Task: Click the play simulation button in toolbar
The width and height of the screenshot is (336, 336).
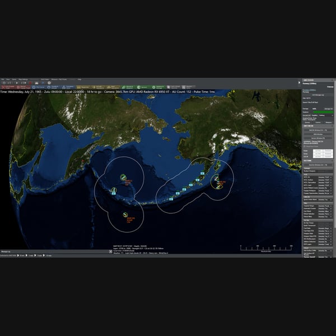Action: tap(17, 83)
